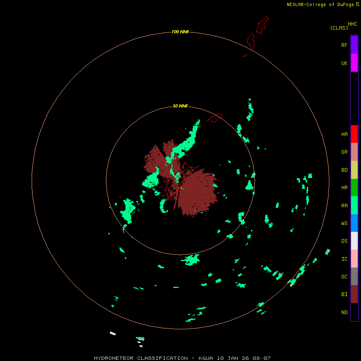Click the BD yellow legend block
Viewport: 361px width, 361px height.
click(x=354, y=170)
